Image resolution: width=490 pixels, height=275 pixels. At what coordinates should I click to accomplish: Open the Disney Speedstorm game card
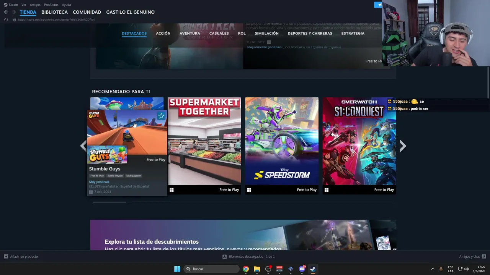(x=282, y=146)
